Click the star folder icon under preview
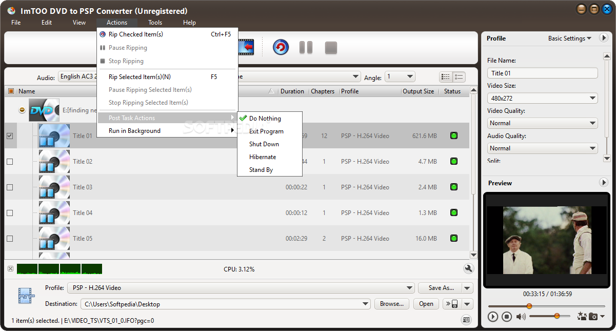616x331 pixels. pos(582,316)
